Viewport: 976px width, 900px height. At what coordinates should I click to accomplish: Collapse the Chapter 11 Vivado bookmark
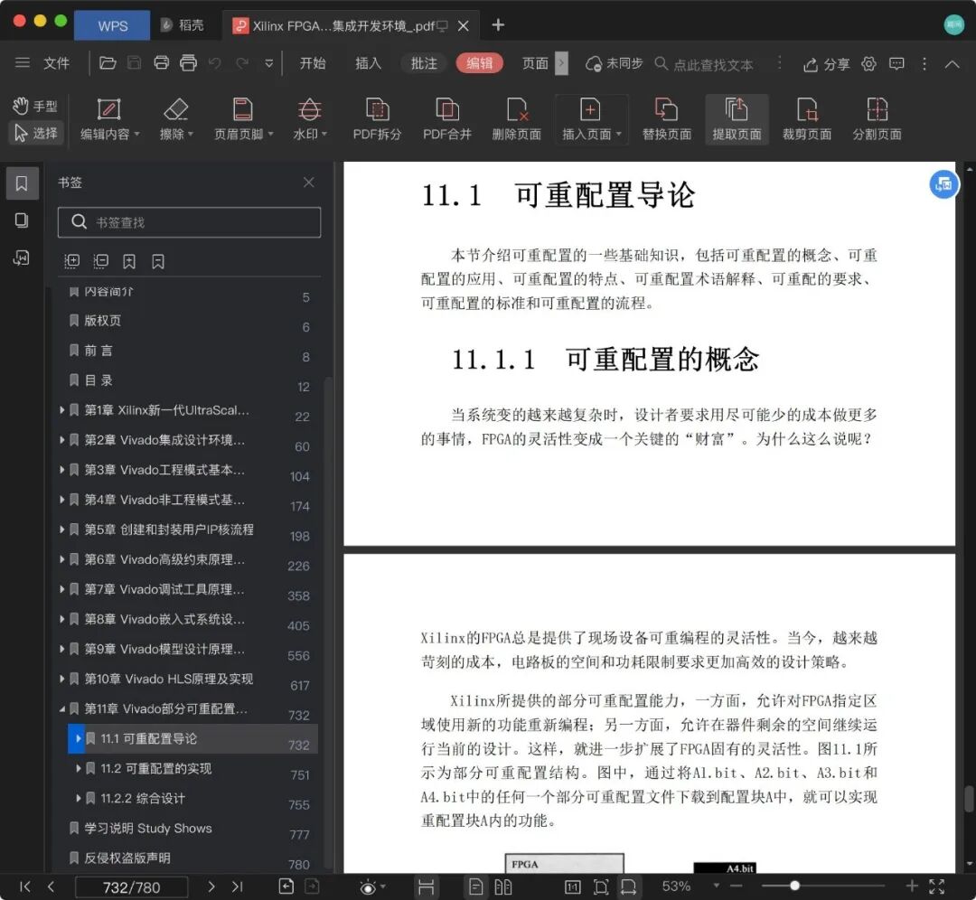pyautogui.click(x=61, y=709)
